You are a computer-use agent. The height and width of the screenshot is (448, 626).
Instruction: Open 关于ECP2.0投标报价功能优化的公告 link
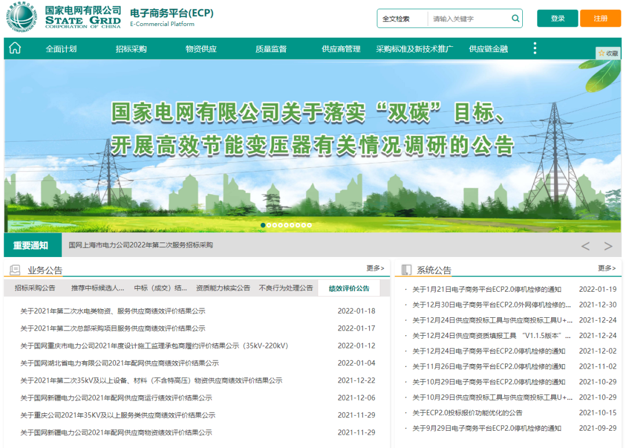[467, 413]
